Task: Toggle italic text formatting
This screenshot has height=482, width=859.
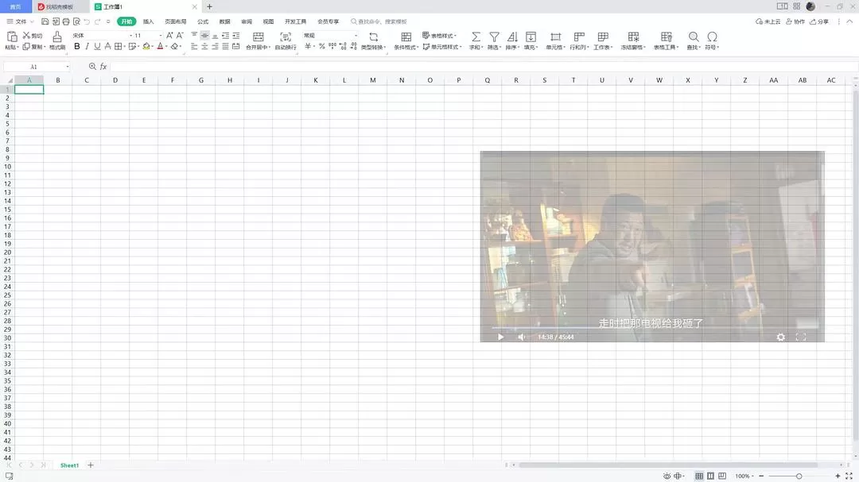Action: [87, 47]
